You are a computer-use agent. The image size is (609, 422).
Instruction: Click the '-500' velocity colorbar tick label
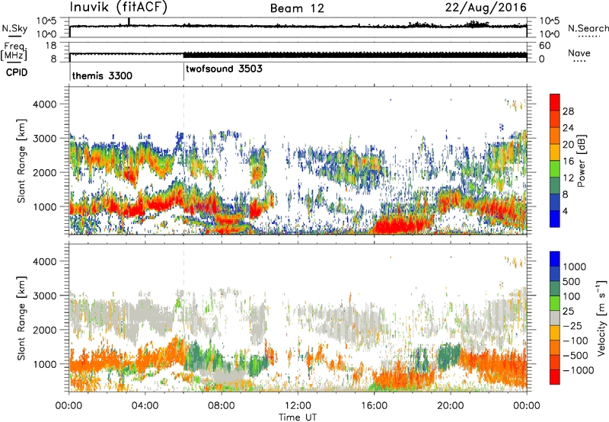[576, 355]
